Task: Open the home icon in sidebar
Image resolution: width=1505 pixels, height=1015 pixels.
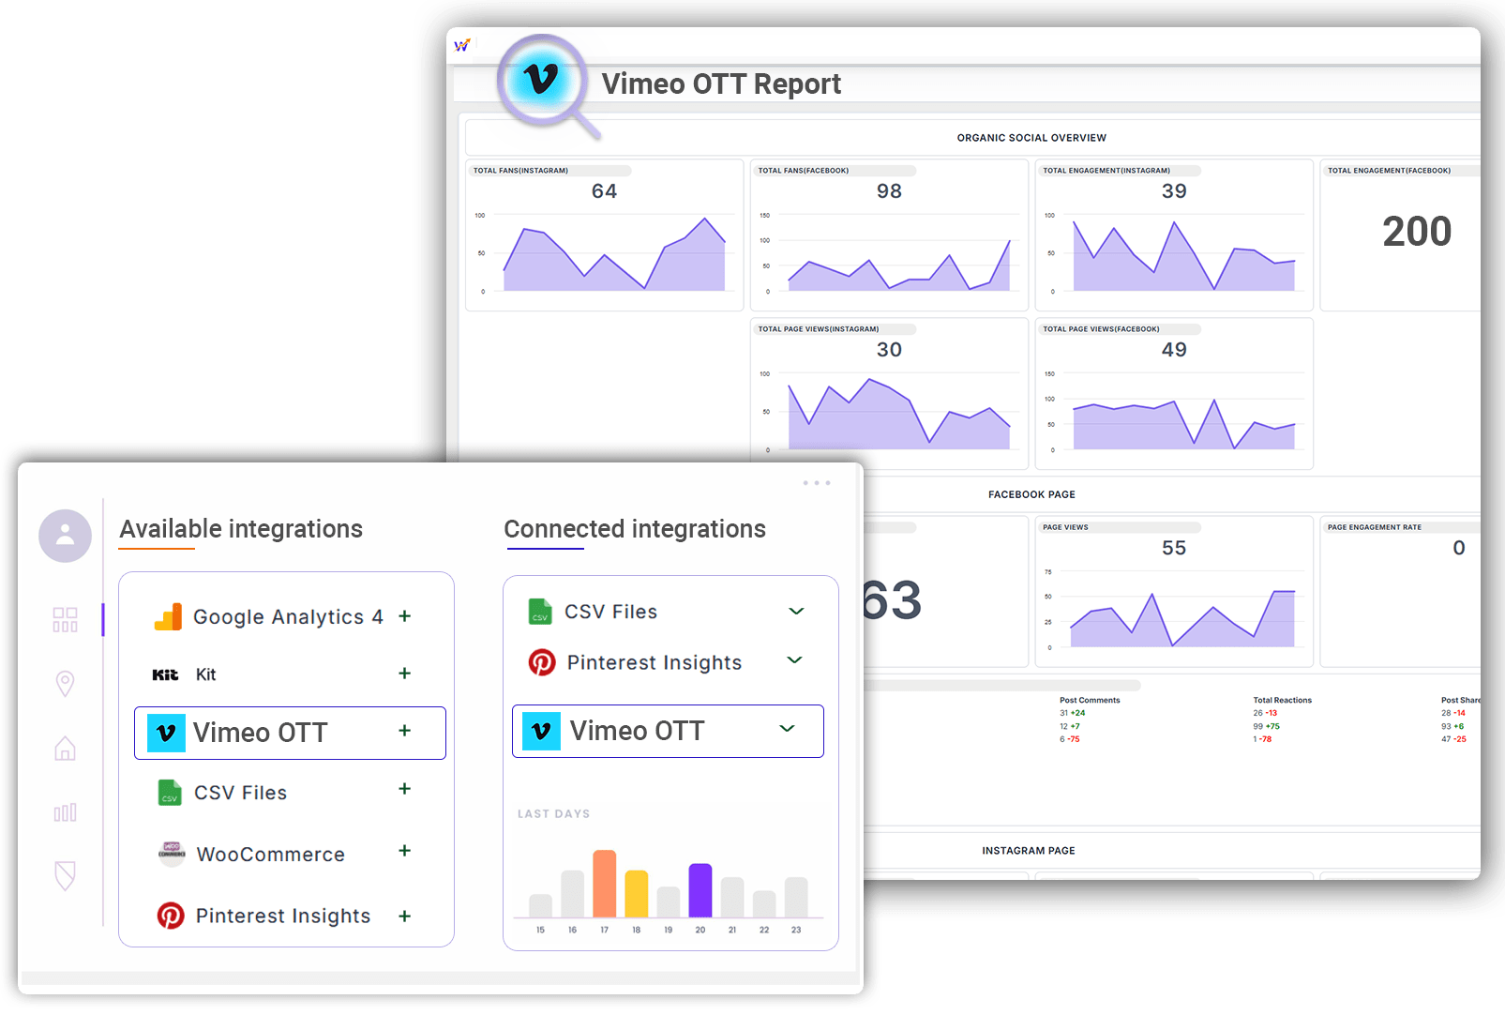Action: [65, 749]
